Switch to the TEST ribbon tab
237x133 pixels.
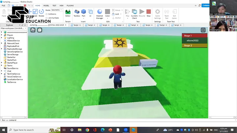[54, 6]
